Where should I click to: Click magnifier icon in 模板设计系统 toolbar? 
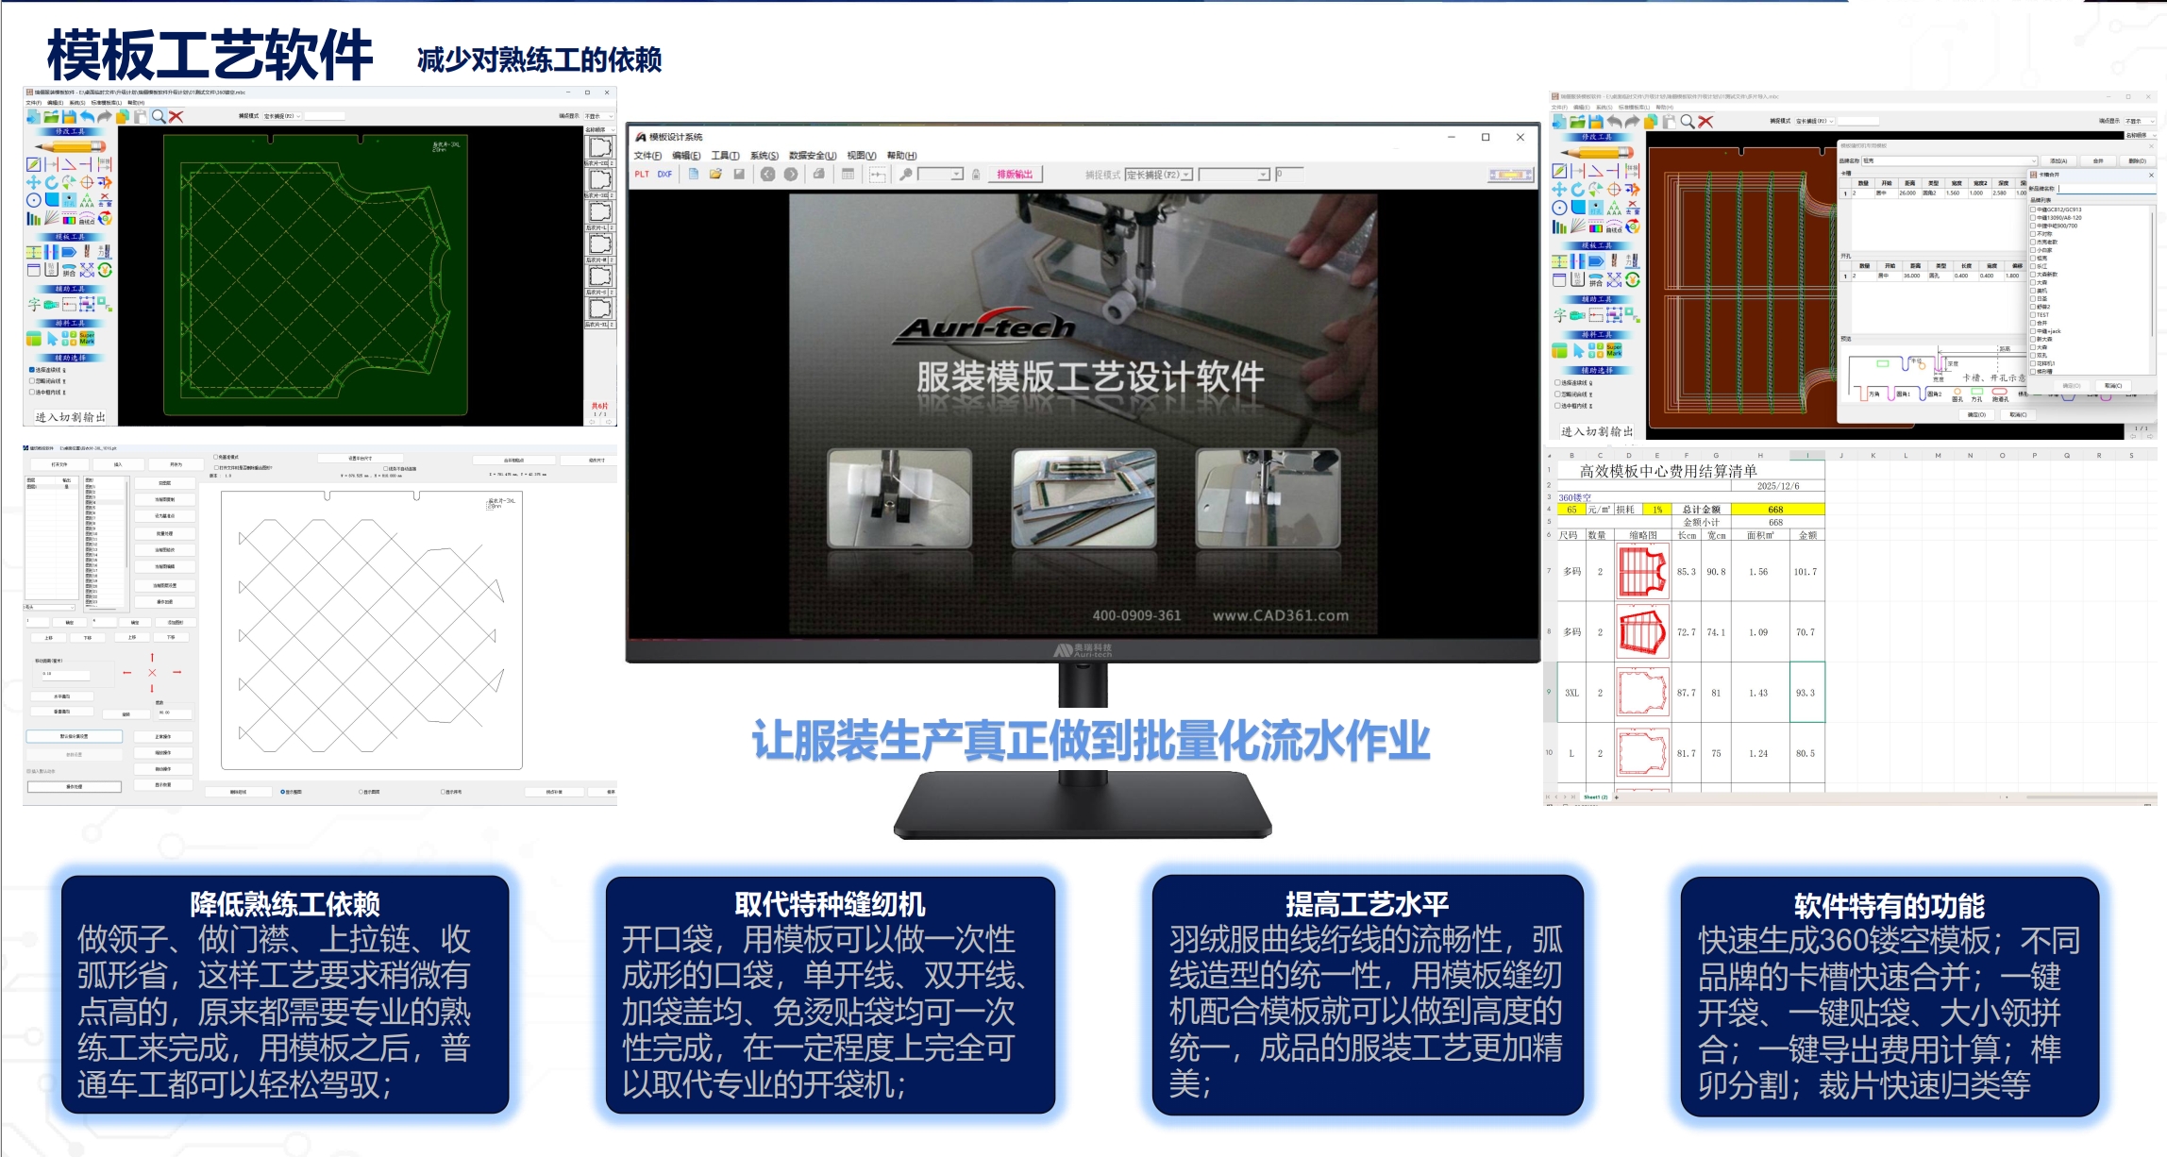point(905,175)
